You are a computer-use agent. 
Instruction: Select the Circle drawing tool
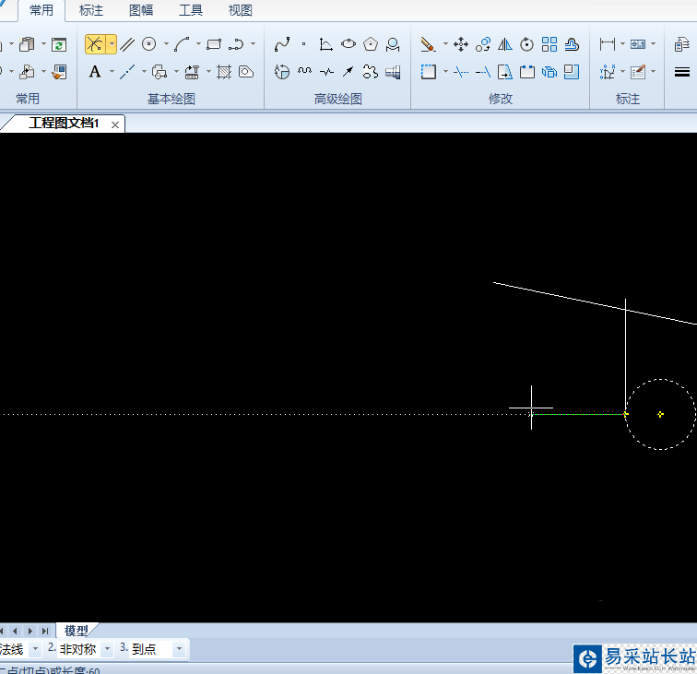tap(149, 44)
